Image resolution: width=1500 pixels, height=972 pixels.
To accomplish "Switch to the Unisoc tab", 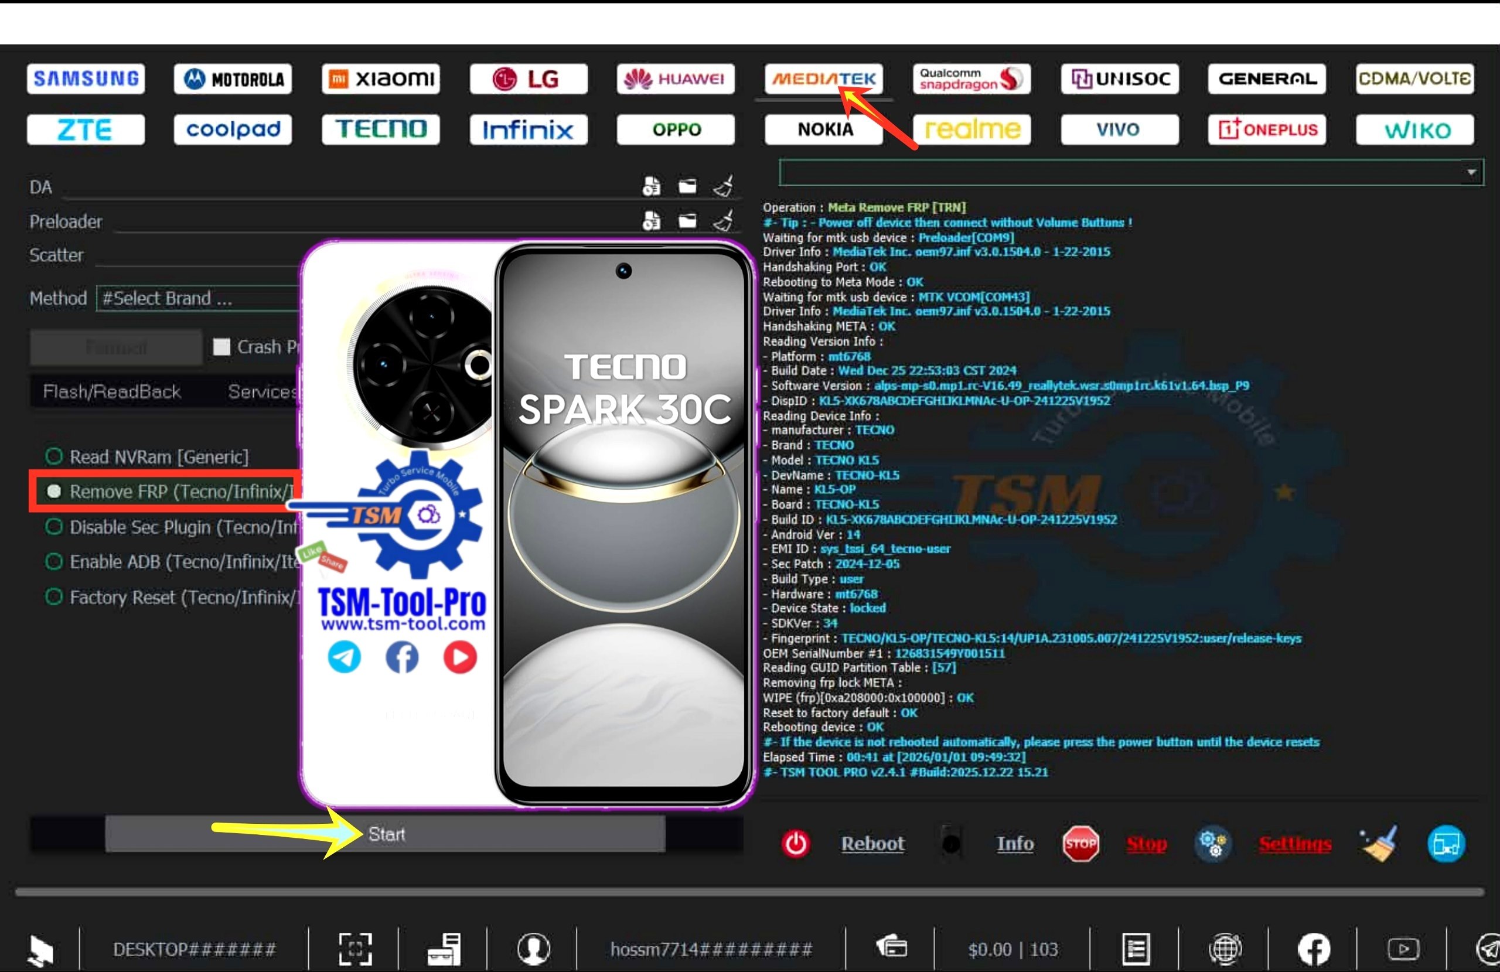I will [x=1119, y=79].
